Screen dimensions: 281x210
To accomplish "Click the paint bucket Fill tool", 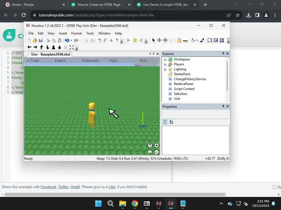I will [193, 40].
